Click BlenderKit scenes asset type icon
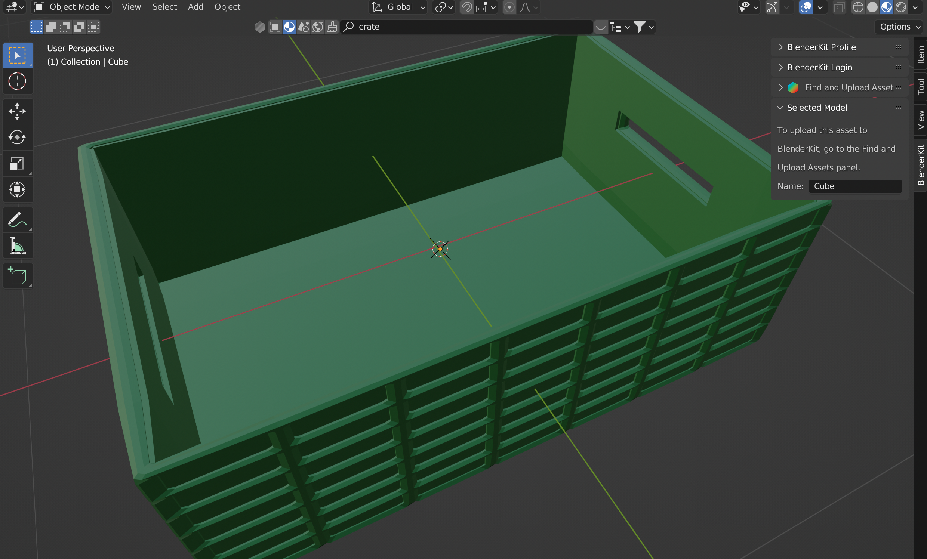This screenshot has width=927, height=559. pyautogui.click(x=304, y=27)
